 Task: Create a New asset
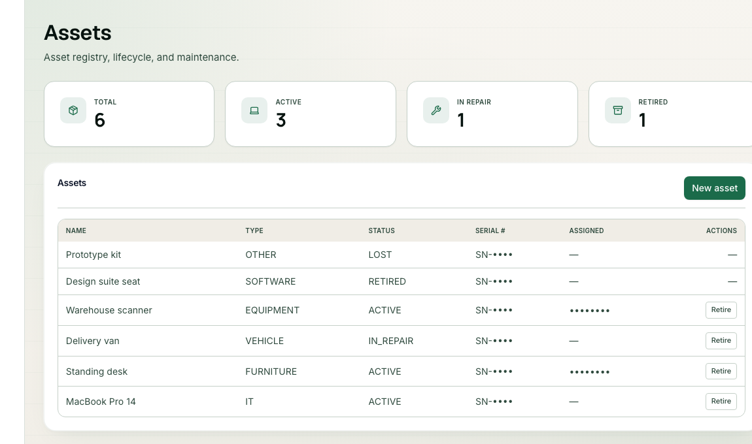tap(714, 188)
